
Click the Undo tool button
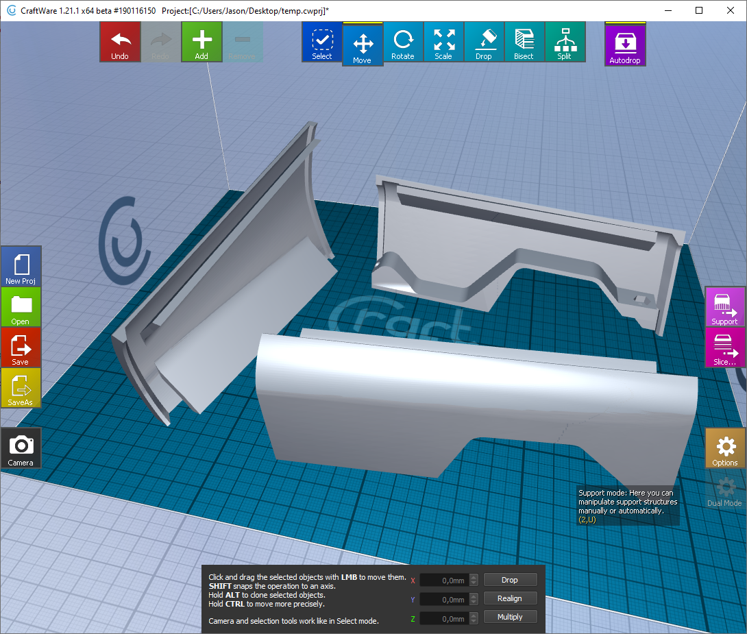click(x=120, y=42)
